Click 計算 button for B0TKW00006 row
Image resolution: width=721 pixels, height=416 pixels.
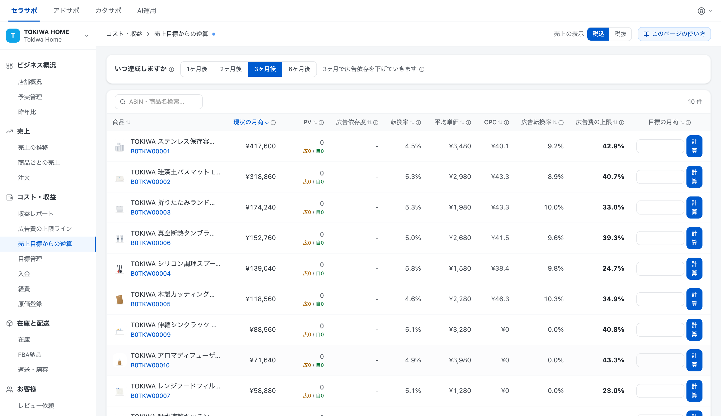(x=694, y=238)
